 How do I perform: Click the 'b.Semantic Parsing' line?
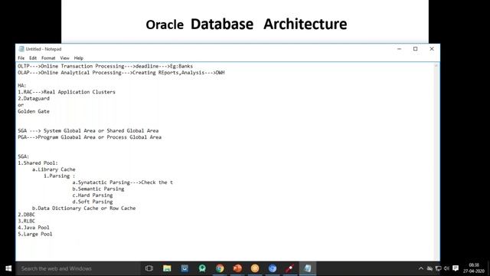tap(98, 189)
